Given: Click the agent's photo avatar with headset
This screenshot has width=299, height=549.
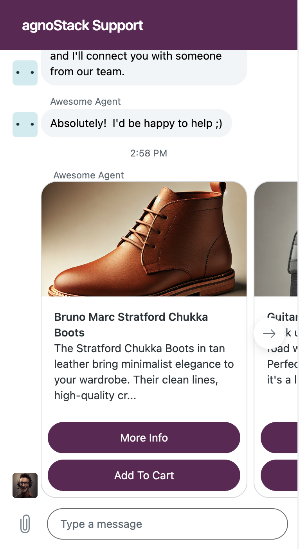Looking at the screenshot, I should click(25, 485).
